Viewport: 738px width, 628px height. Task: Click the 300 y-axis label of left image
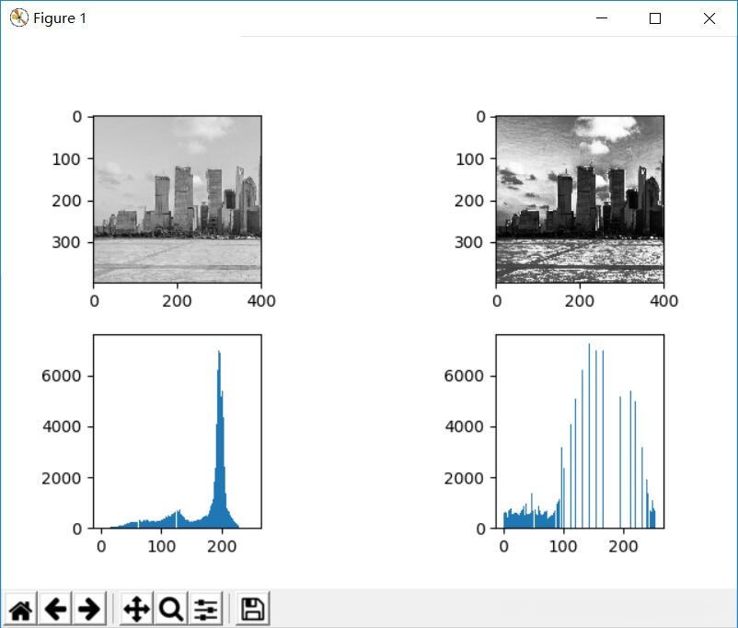66,242
